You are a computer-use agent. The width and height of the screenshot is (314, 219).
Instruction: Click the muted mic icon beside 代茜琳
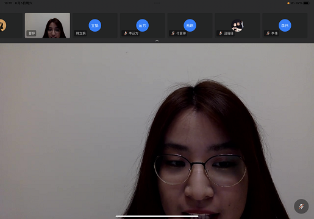click(x=173, y=33)
